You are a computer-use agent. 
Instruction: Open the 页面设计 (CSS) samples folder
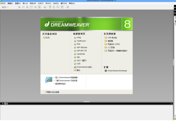pos(112,44)
